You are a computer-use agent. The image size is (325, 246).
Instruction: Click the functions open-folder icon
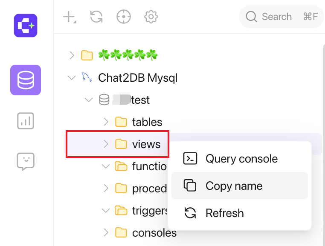point(121,166)
